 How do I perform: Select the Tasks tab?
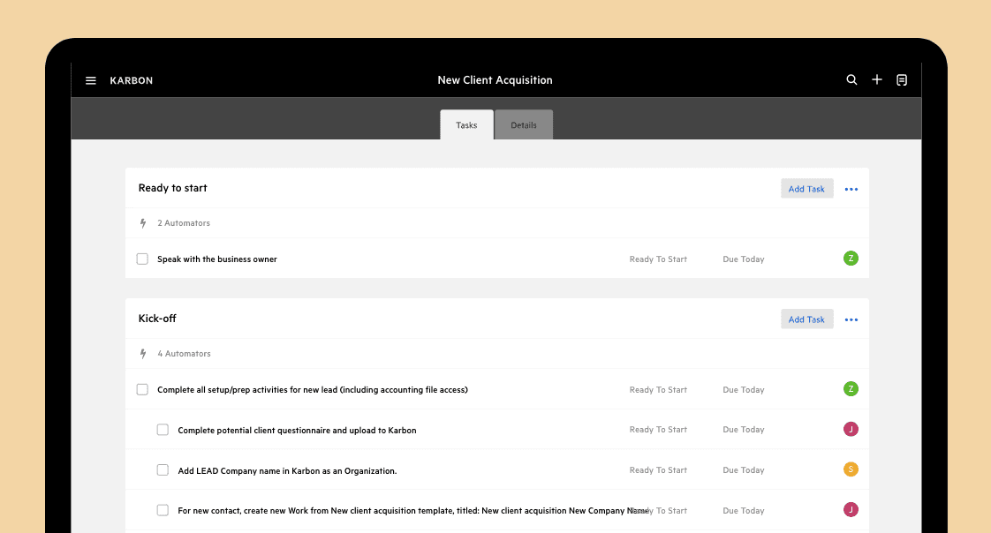click(466, 125)
